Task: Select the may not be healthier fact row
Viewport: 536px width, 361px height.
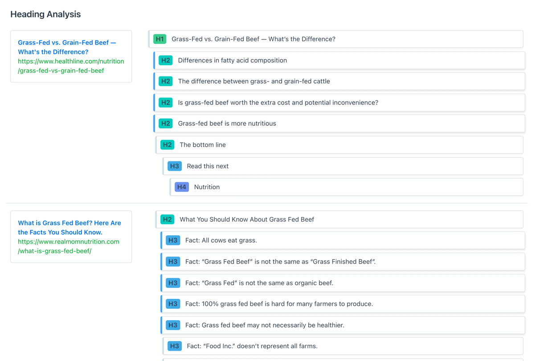Action: tap(265, 325)
